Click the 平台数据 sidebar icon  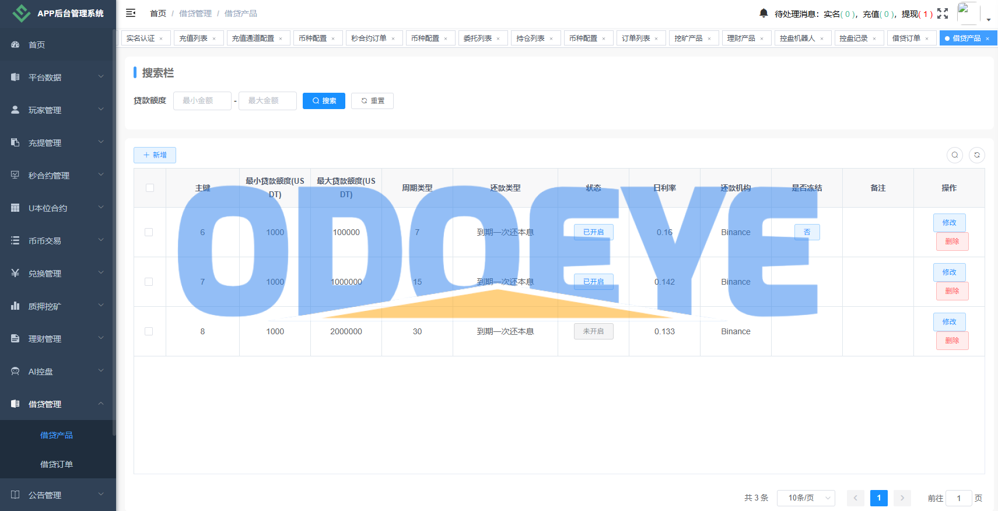[15, 77]
